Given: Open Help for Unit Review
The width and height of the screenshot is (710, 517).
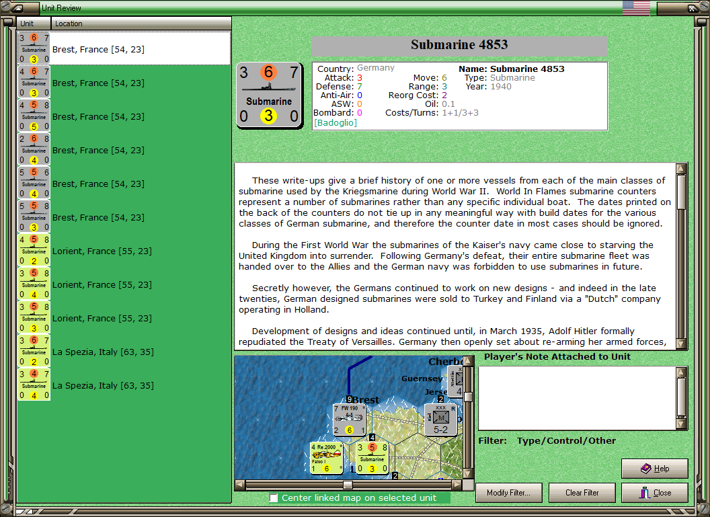Looking at the screenshot, I should pyautogui.click(x=655, y=469).
